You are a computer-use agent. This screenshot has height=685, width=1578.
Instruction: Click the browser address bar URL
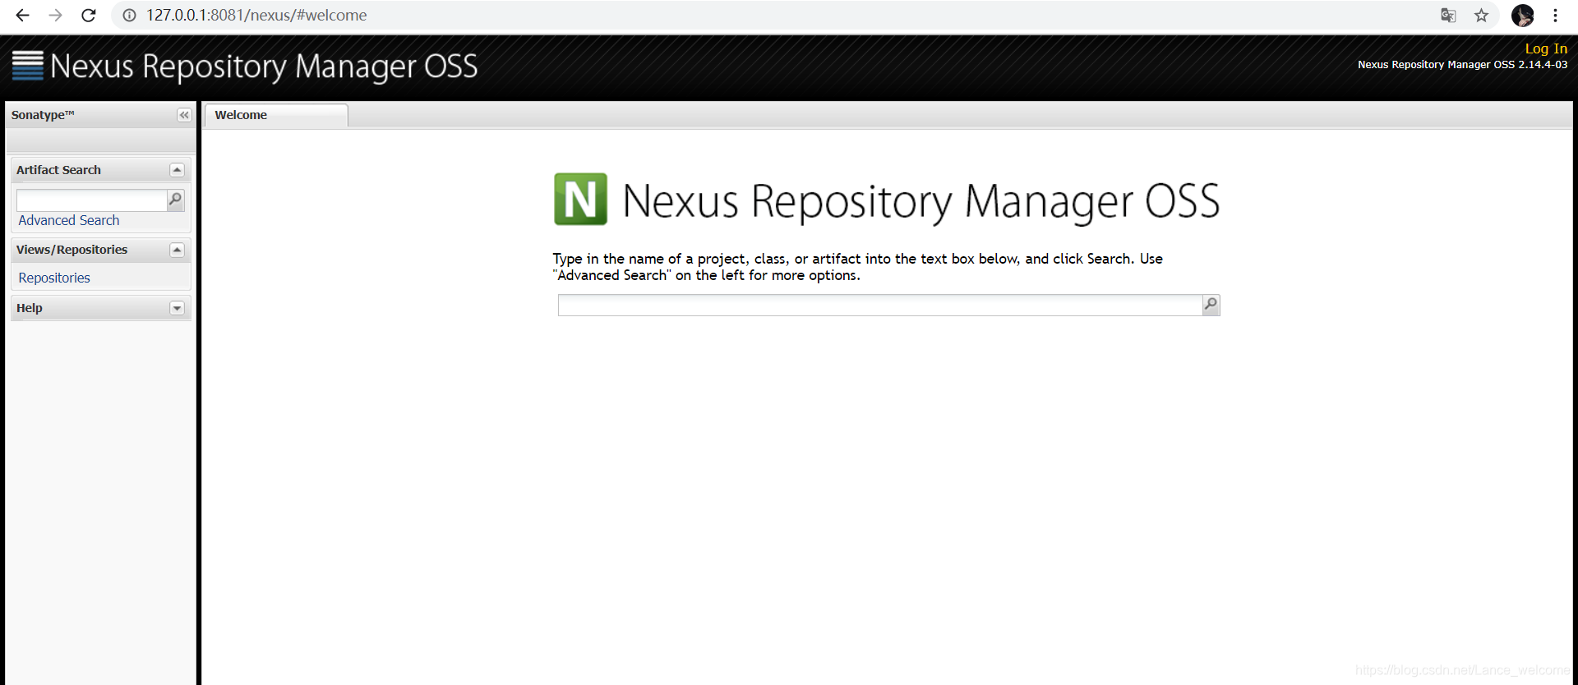click(256, 16)
